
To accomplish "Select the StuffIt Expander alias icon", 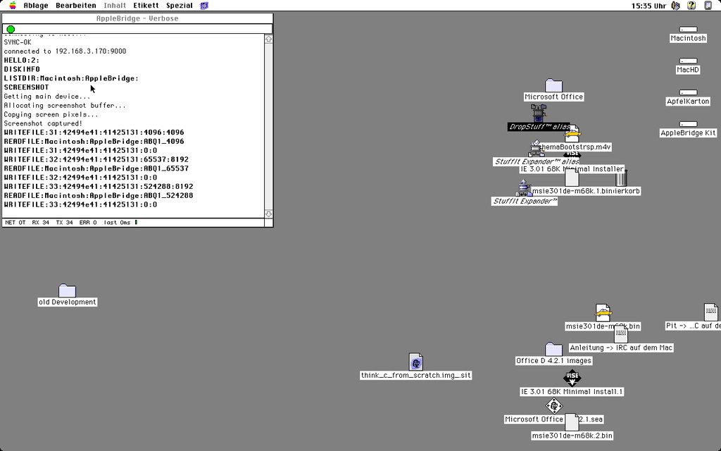I will pos(536,149).
